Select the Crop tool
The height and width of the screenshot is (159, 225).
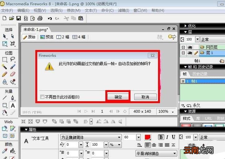pos(13,44)
